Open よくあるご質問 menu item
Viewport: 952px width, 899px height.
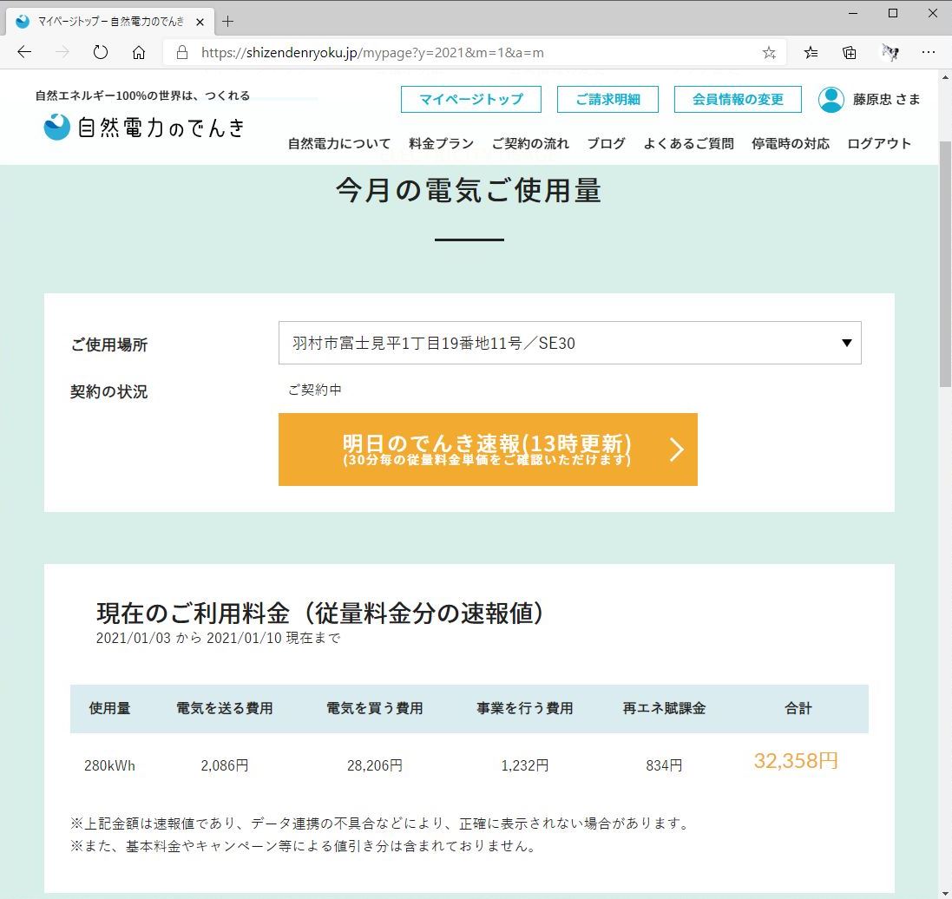click(x=688, y=144)
